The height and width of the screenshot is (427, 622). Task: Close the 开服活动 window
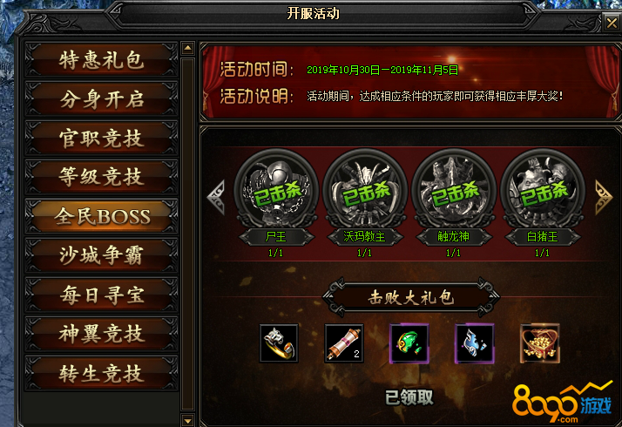pos(612,23)
